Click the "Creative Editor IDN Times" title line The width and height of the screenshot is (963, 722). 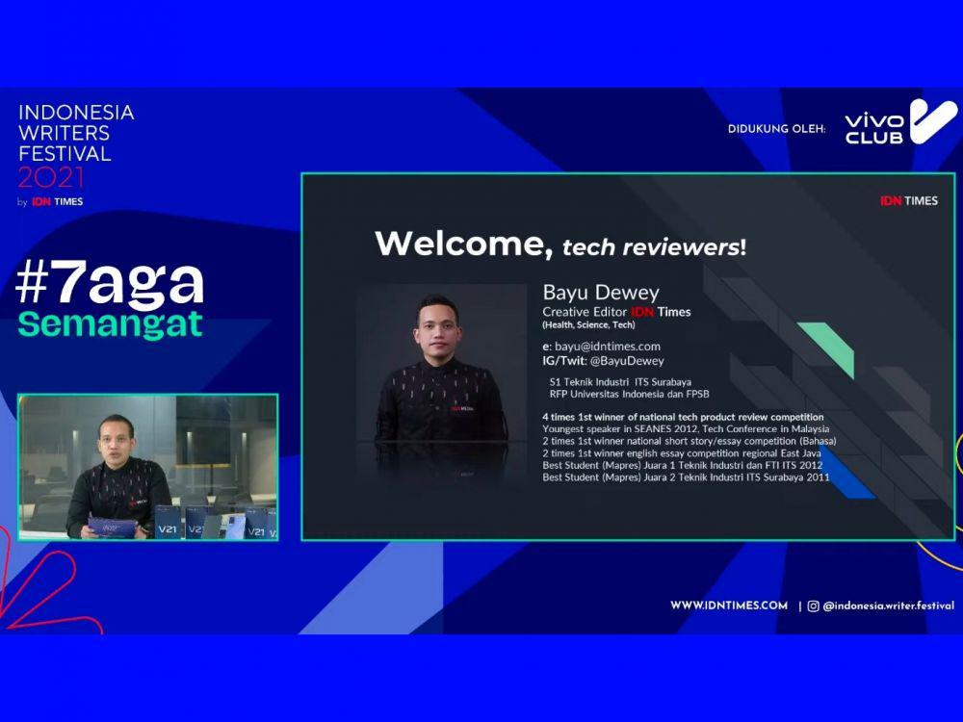(x=616, y=312)
